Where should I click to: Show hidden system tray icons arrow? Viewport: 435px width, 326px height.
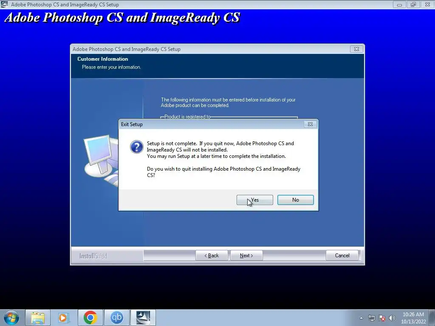click(361, 318)
